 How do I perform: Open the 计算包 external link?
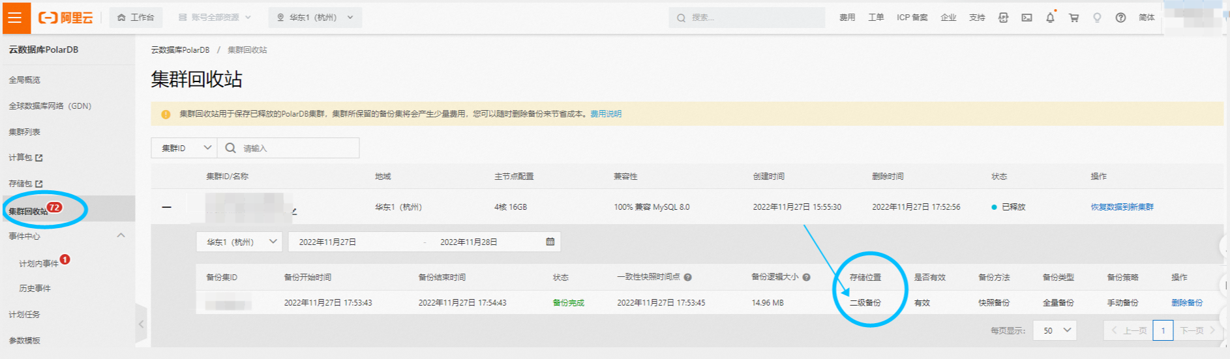tap(25, 158)
